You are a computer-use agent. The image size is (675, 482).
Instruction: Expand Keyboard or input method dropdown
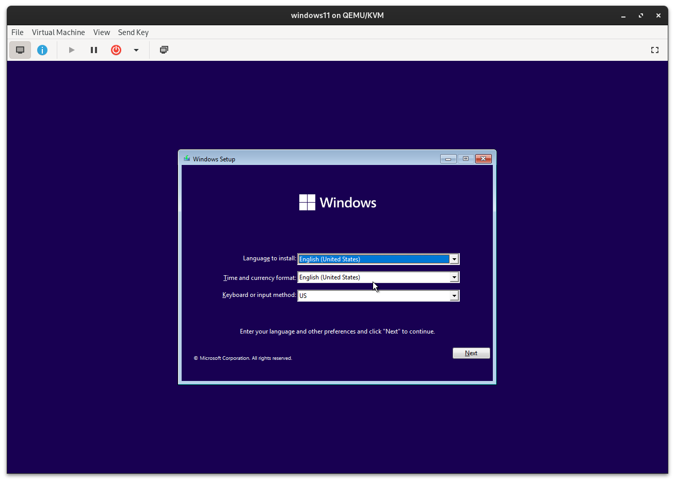(454, 296)
